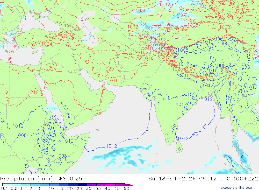
Task: Click the '35' legend scale value
Action: pyautogui.click(x=98, y=188)
